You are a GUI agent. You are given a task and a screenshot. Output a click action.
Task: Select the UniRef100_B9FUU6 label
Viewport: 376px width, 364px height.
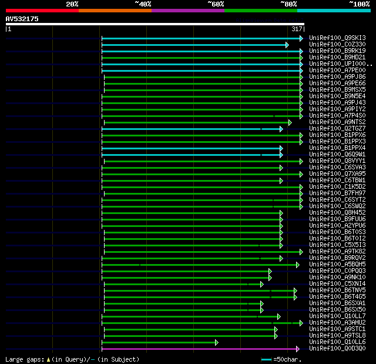(337, 219)
